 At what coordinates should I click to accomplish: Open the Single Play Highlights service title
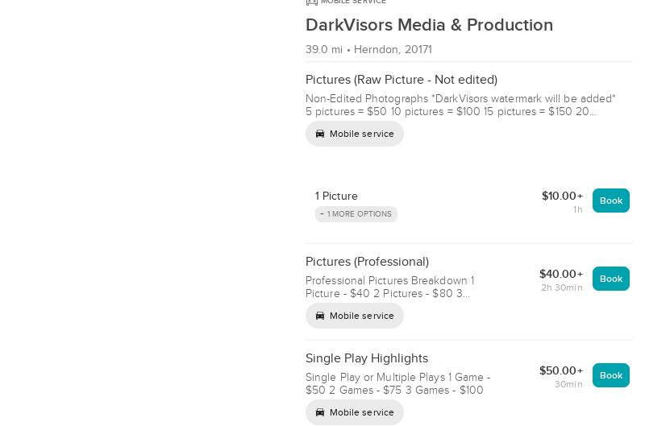click(367, 358)
